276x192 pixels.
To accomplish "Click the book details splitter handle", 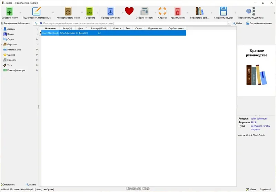I will point(237,107).
